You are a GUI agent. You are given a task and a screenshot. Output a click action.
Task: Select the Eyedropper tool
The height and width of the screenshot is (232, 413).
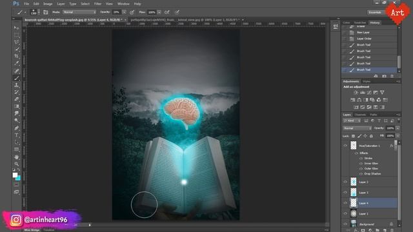point(17,63)
